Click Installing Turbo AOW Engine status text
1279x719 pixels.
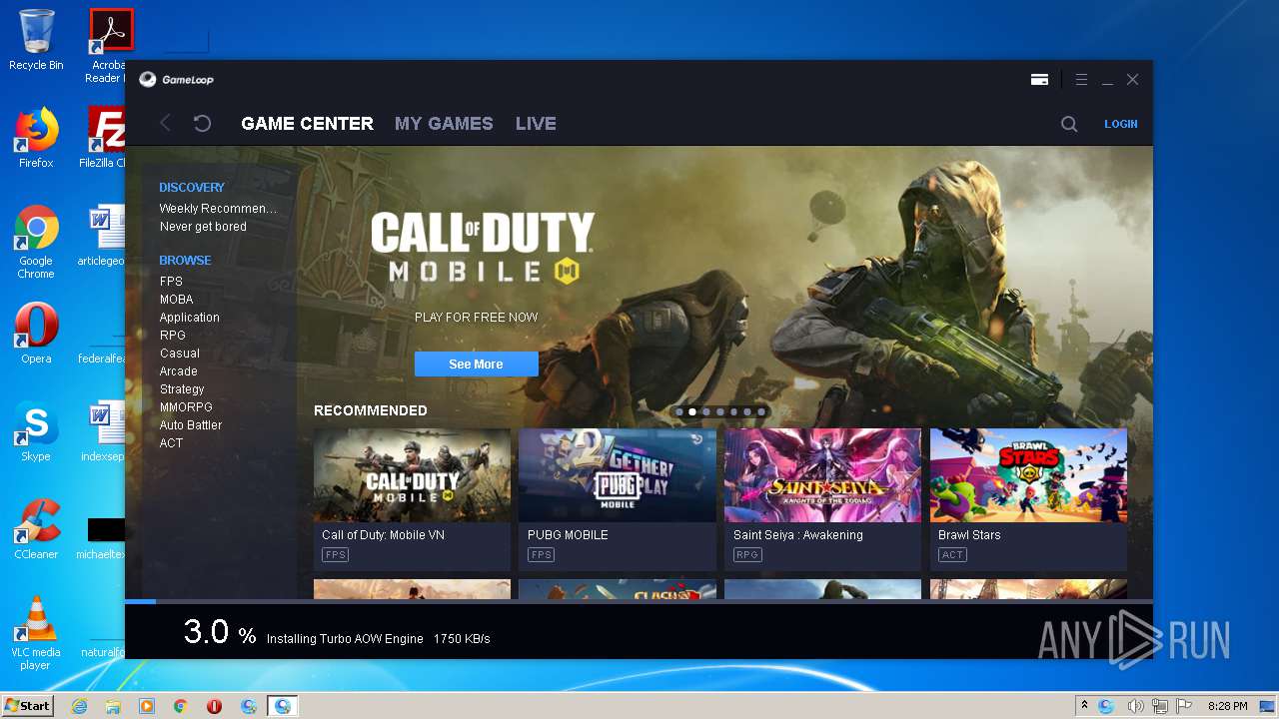pos(345,638)
